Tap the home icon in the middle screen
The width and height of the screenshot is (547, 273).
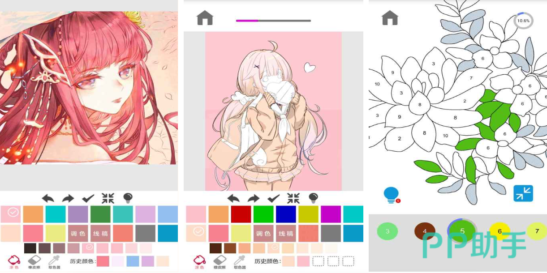(x=205, y=18)
